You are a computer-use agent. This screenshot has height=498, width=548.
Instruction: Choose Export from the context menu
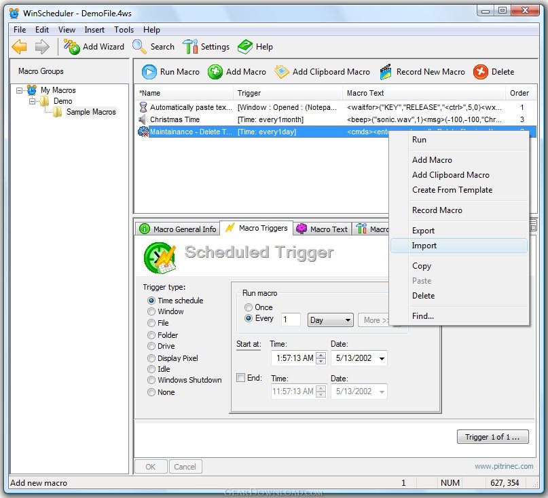459,231
